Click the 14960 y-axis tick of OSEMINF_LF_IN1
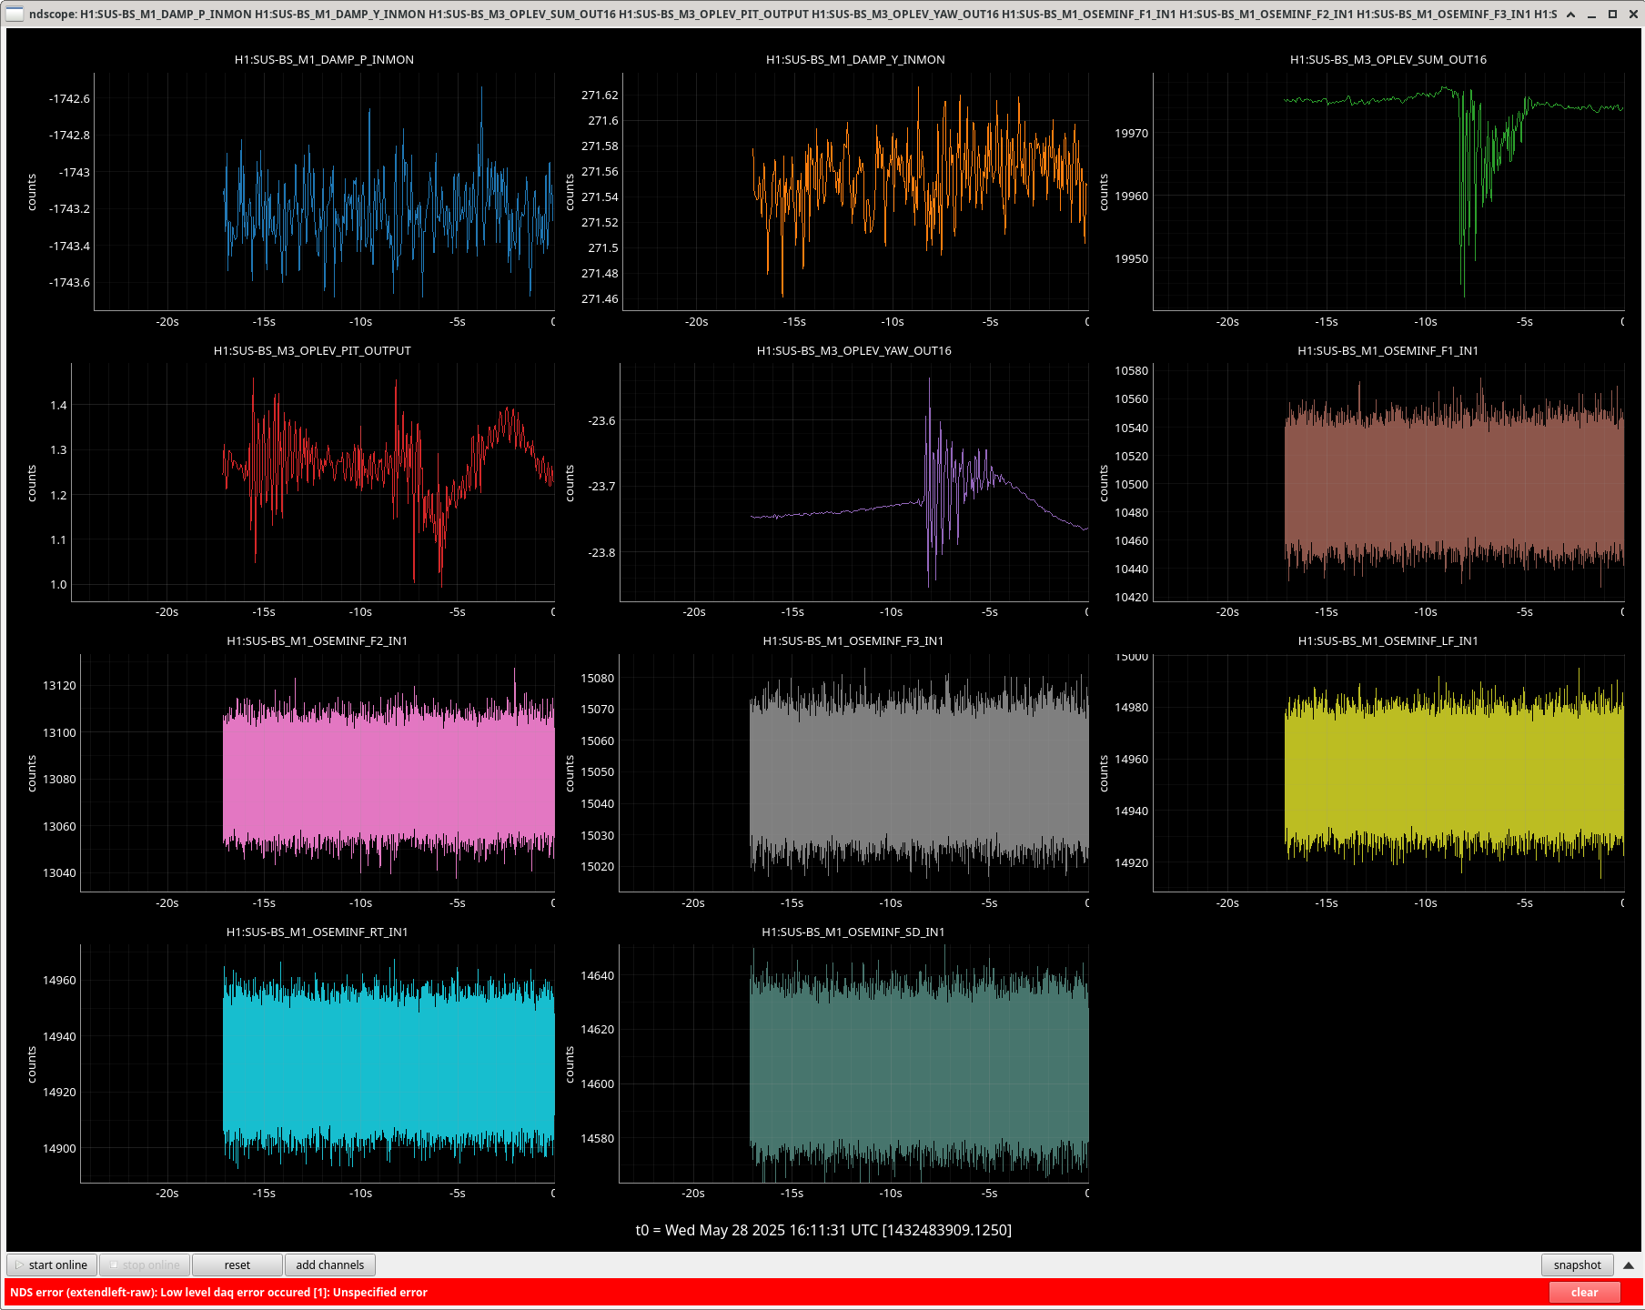Screen dimensions: 1645x1310 (x=1132, y=759)
